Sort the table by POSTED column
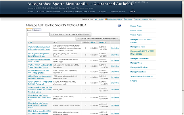Screen dimensions: 184x115 tap(93, 42)
